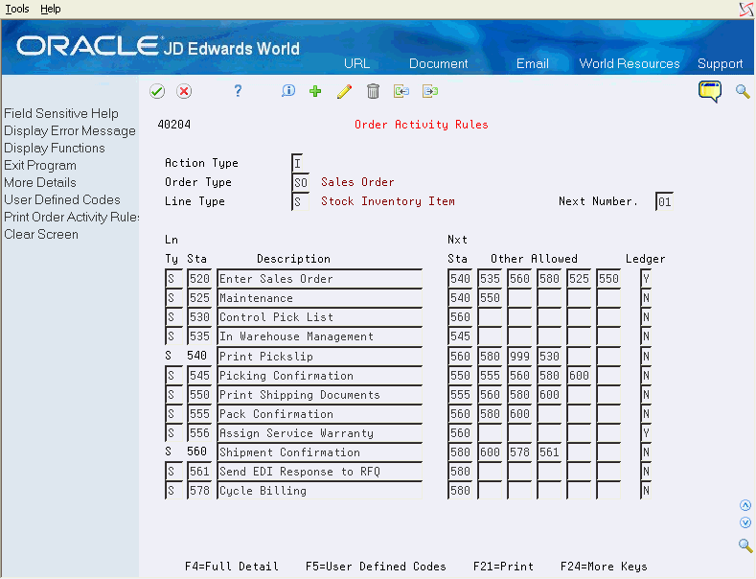Click the Control Pick List description field
Viewport: 756px width, 579px height.
tap(320, 317)
